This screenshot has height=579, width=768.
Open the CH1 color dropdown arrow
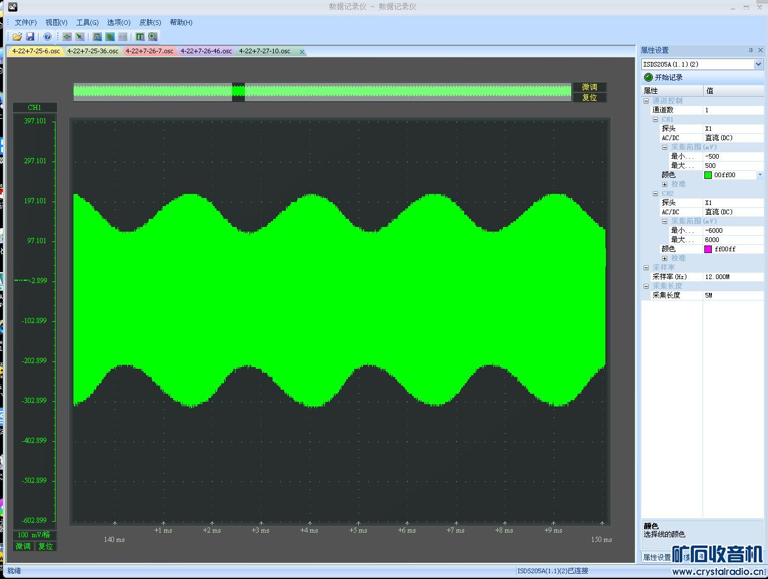[x=760, y=175]
